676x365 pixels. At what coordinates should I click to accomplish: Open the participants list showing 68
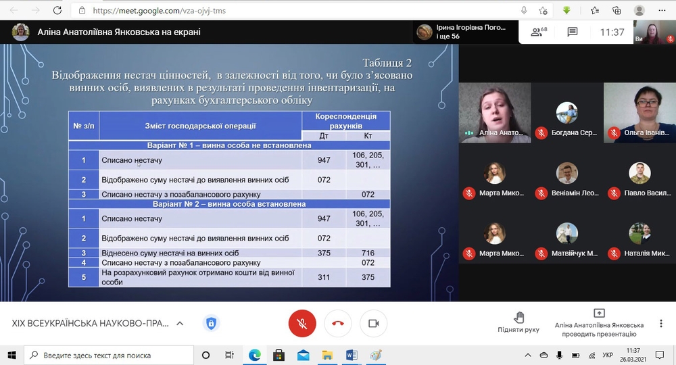click(539, 32)
